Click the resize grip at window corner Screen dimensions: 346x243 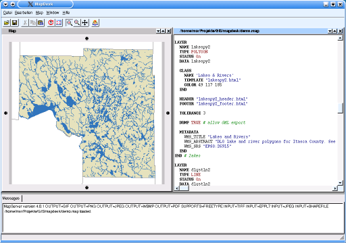[342, 238]
